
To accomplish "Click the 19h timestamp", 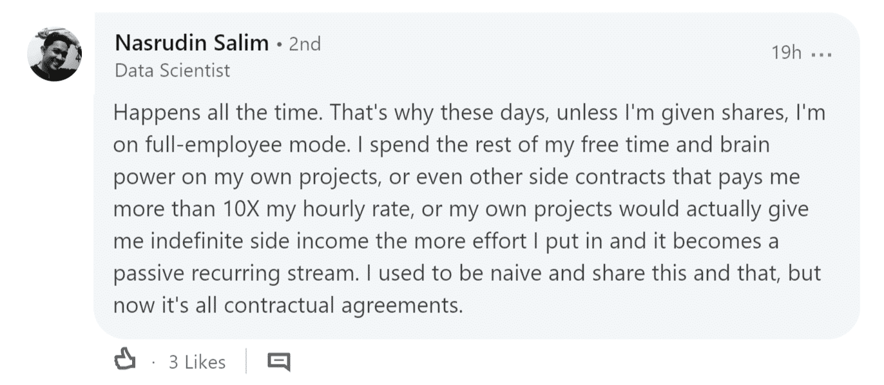I will point(786,53).
